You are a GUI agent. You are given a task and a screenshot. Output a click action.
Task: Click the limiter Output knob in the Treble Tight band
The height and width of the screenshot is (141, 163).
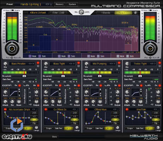point(158,102)
